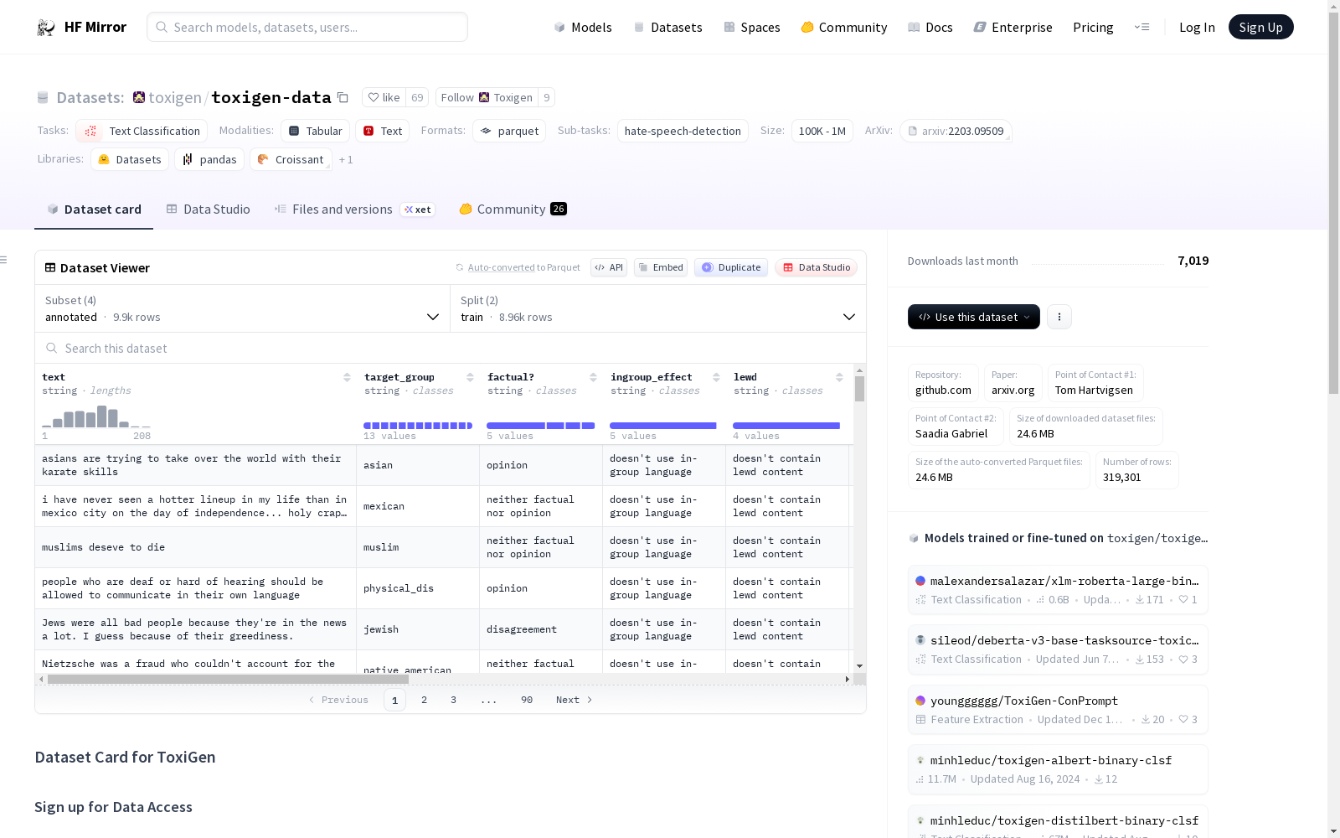Open the extra navigation menu beside Pricing

click(1142, 27)
